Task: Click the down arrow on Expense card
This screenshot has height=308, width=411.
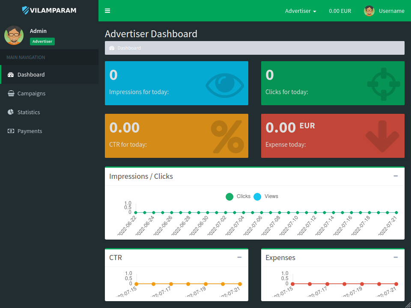Action: 382,136
